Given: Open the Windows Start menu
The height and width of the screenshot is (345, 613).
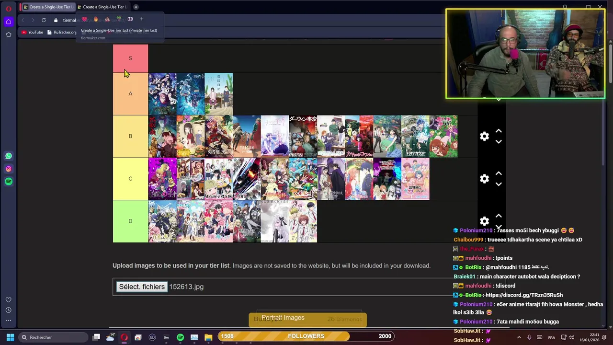Looking at the screenshot, I should [10, 337].
